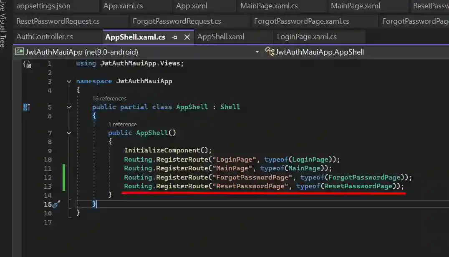Open the project dropdown arrow in navigation bar
This screenshot has width=449, height=257.
pos(257,52)
